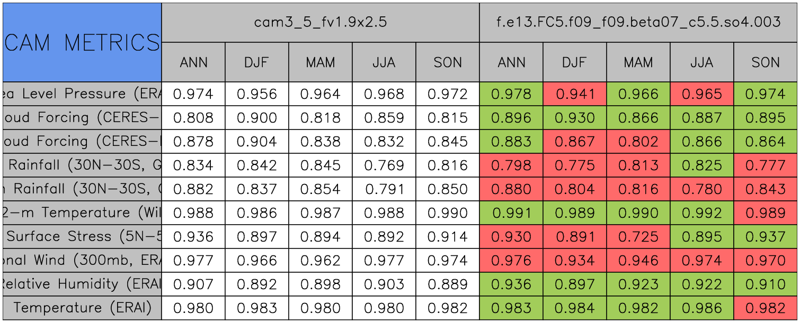Viewport: 800px width, 323px height.
Task: Click the white 0.808 cloud forcing cell
Action: click(x=193, y=118)
